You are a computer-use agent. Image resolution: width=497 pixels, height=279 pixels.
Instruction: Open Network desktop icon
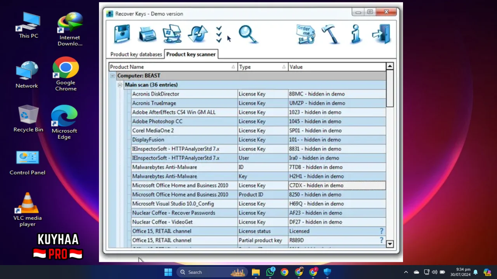tap(27, 75)
